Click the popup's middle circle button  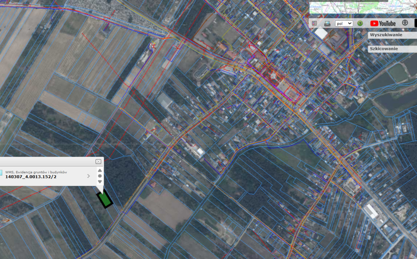[100, 176]
